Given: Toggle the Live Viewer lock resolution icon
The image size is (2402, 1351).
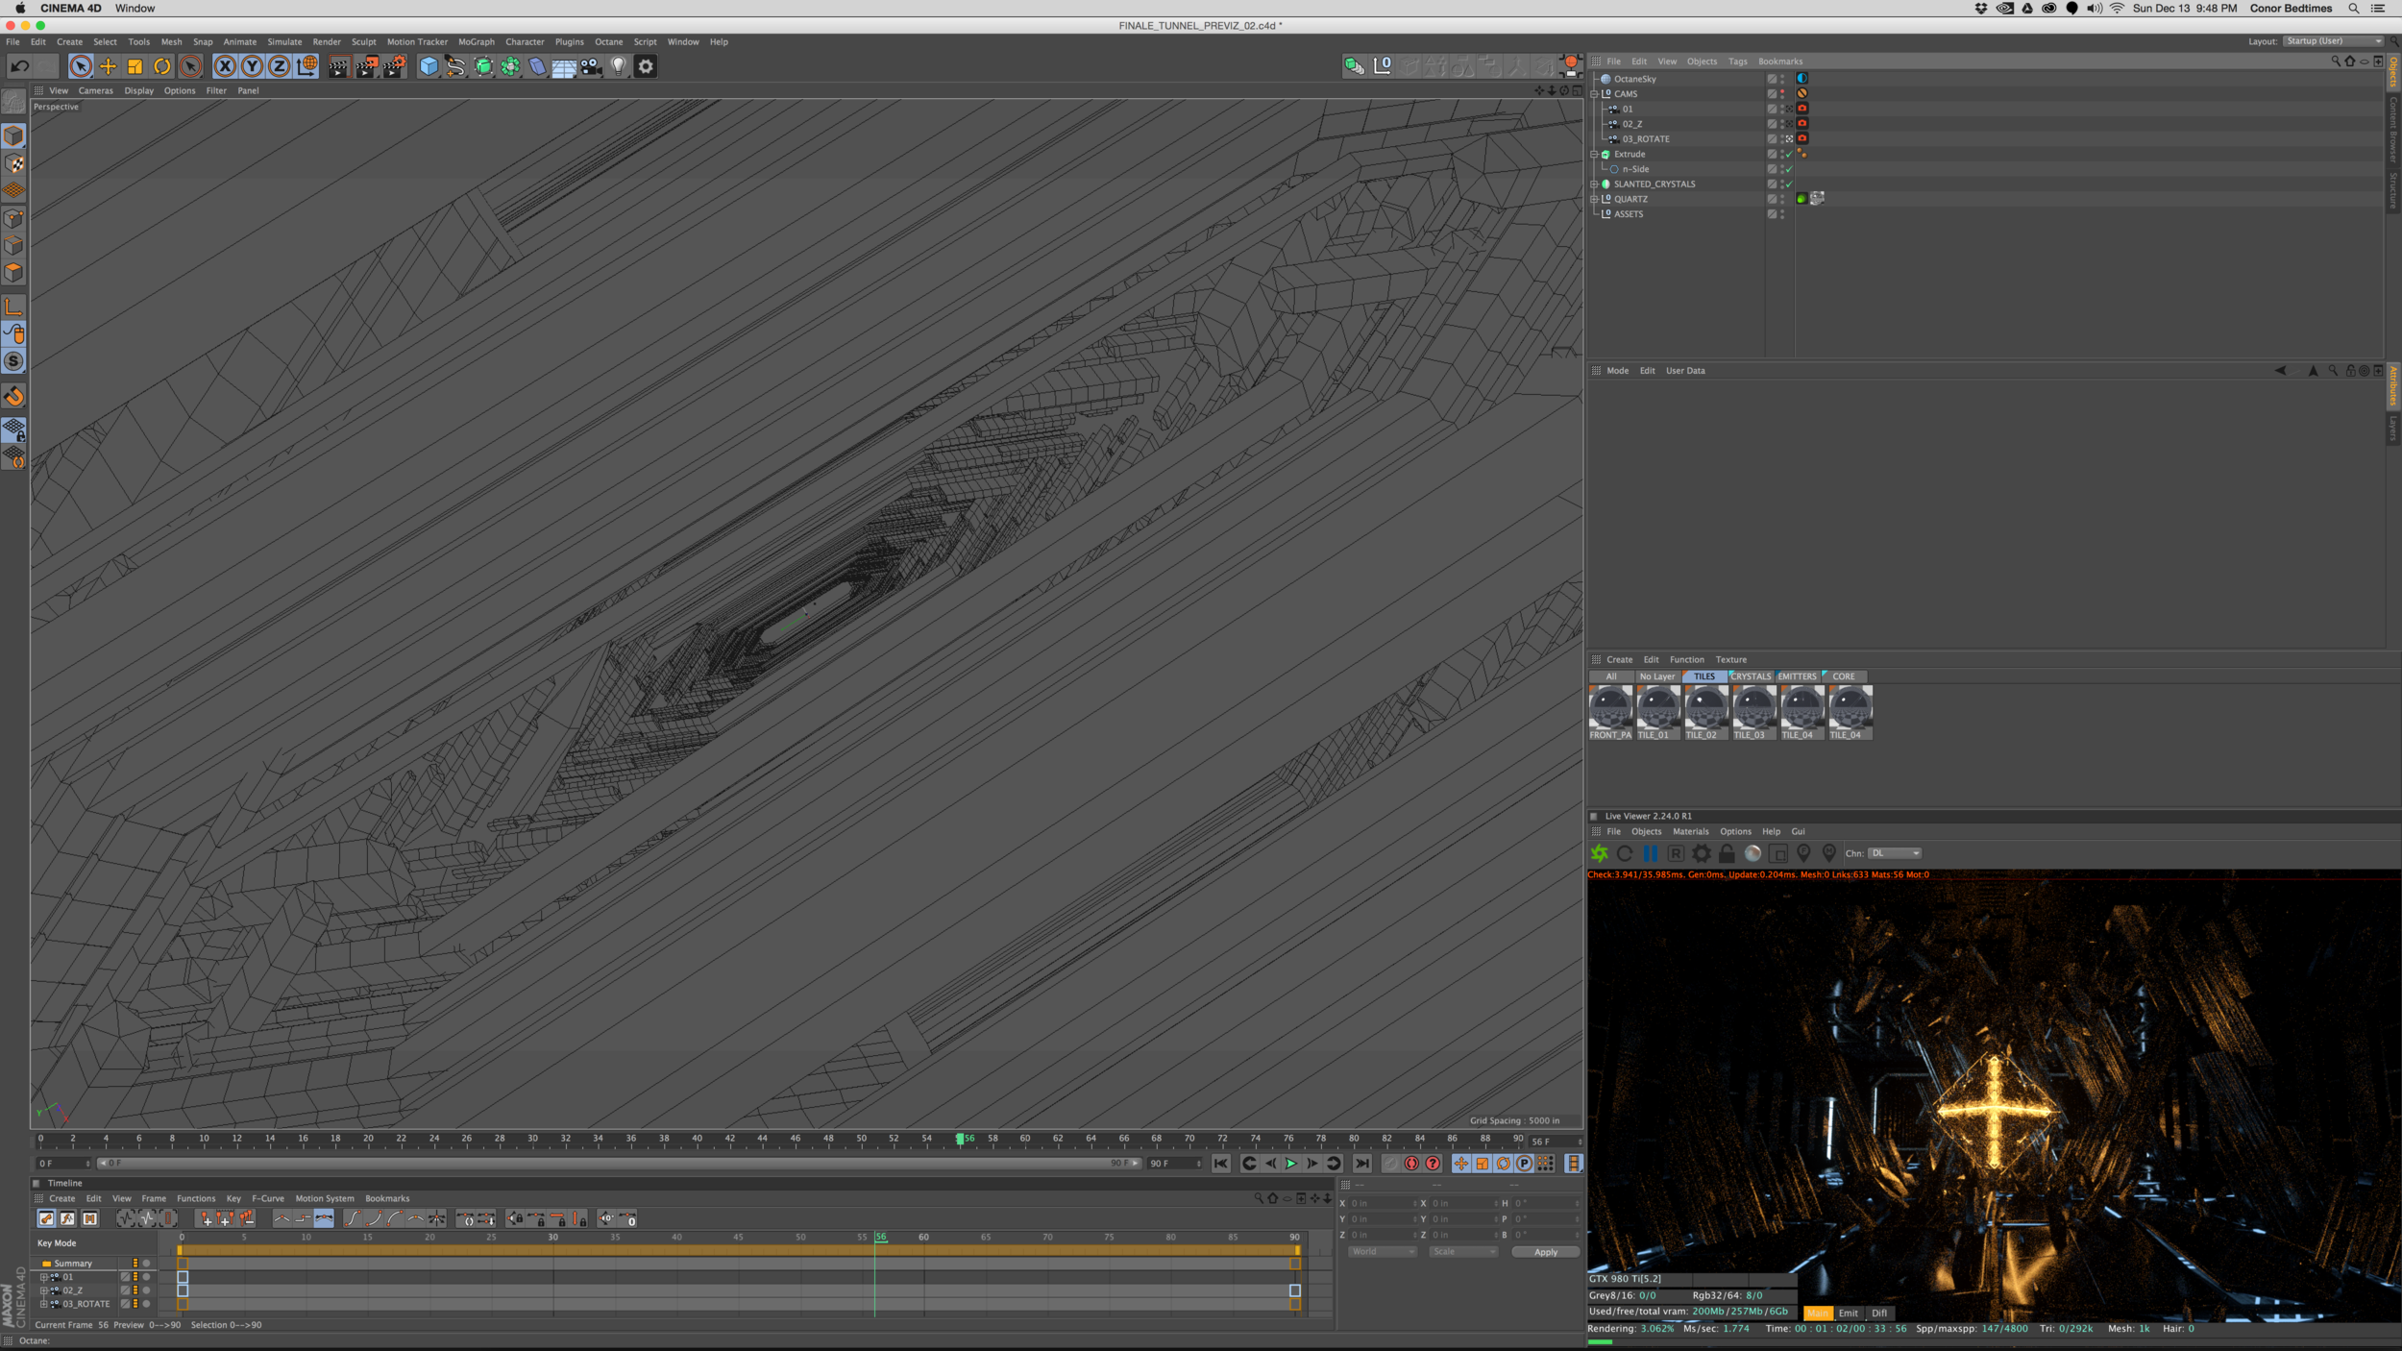Looking at the screenshot, I should point(1727,853).
